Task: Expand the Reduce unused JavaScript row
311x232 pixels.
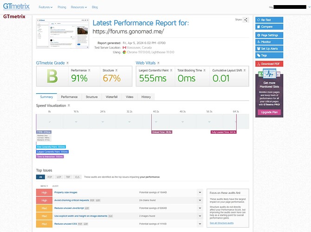Action: 200,208
